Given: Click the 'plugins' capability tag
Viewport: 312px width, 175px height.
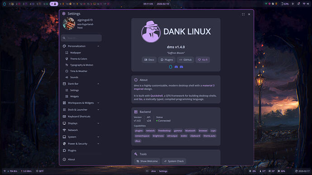Looking at the screenshot, I should tap(139, 131).
